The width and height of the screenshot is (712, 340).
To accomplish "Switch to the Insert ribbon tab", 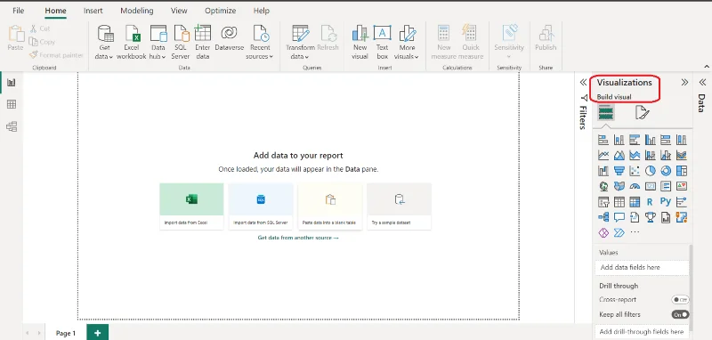I will tap(93, 11).
